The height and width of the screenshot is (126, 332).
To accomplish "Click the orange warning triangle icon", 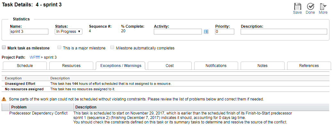I will click(4, 99).
